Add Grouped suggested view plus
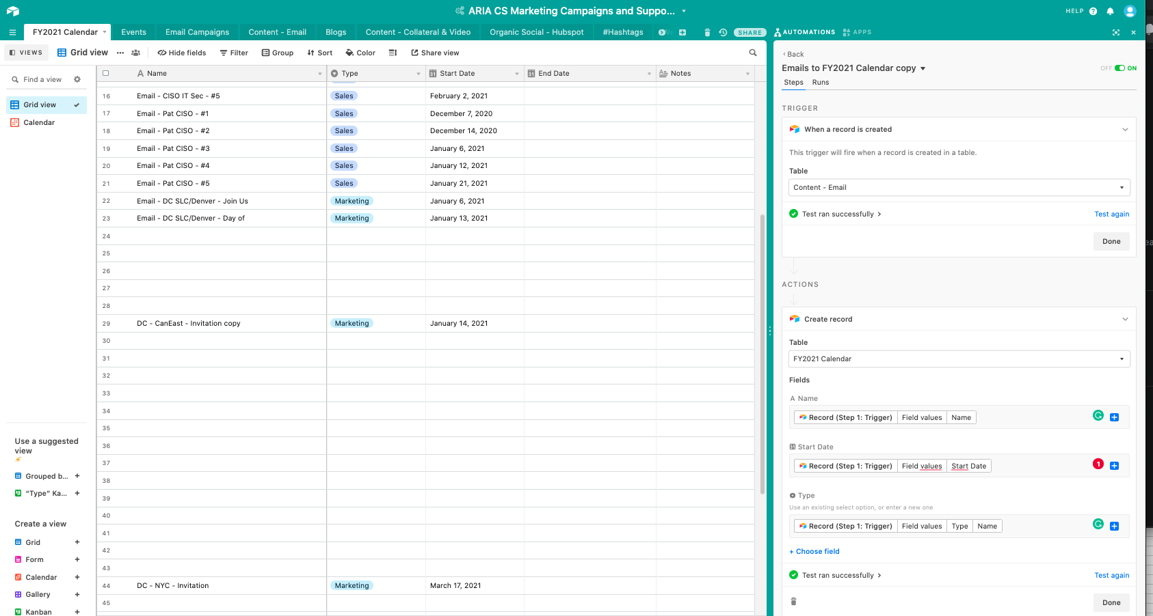Image resolution: width=1153 pixels, height=616 pixels. pyautogui.click(x=77, y=476)
